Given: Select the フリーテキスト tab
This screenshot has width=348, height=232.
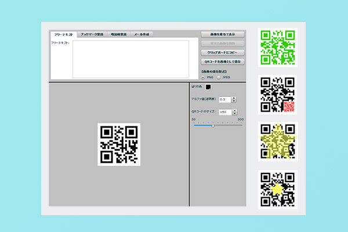Looking at the screenshot, I should click(63, 34).
